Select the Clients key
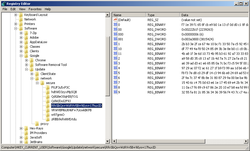The width and height of the screenshot is (250, 151). (x=34, y=51)
